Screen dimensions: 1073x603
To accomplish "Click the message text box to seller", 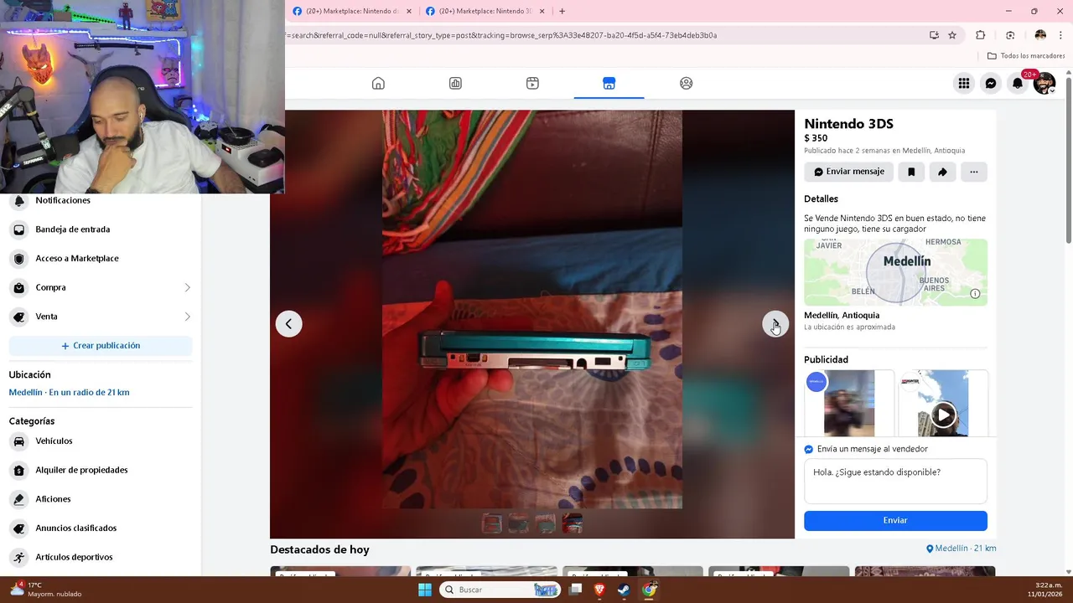I will coord(895,482).
